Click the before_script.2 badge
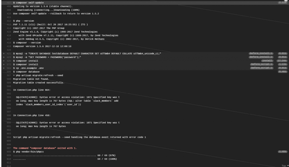 pos(262,68)
